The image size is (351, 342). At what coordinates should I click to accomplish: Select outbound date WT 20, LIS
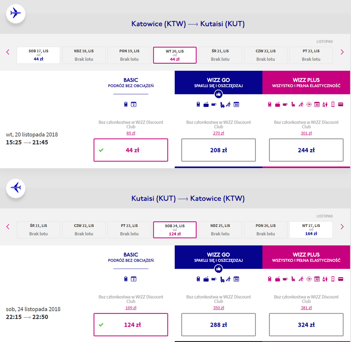(x=175, y=55)
